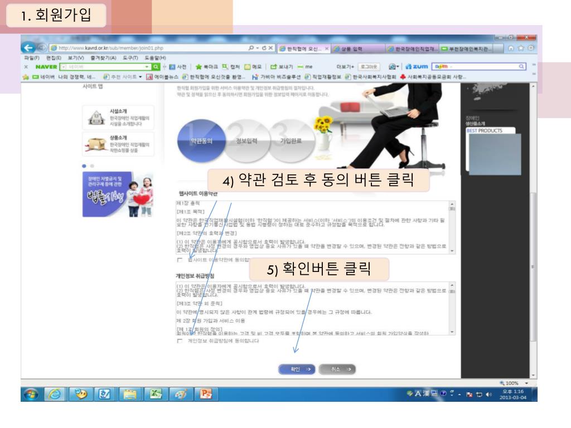Screen dimensions: 571x428
Task: Open the 가비아 비즈솔루션 favorites link
Action: pyautogui.click(x=277, y=77)
